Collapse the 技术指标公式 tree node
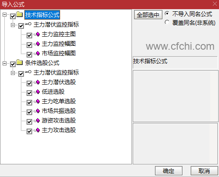The image size is (219, 177). click(x=5, y=14)
